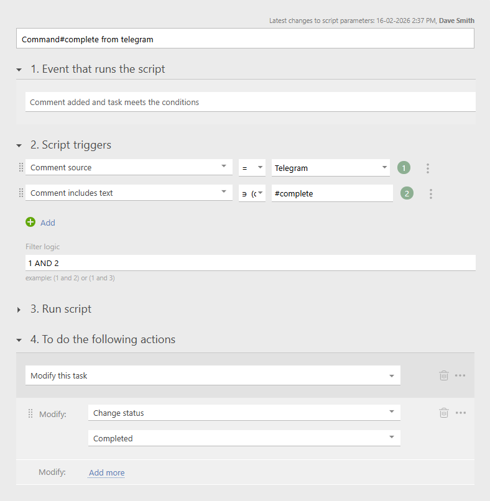The width and height of the screenshot is (490, 501).
Task: Click the green plus Add icon
Action: pyautogui.click(x=30, y=223)
